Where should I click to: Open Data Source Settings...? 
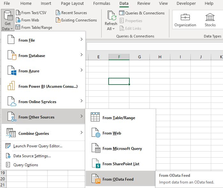[x=43, y=156]
